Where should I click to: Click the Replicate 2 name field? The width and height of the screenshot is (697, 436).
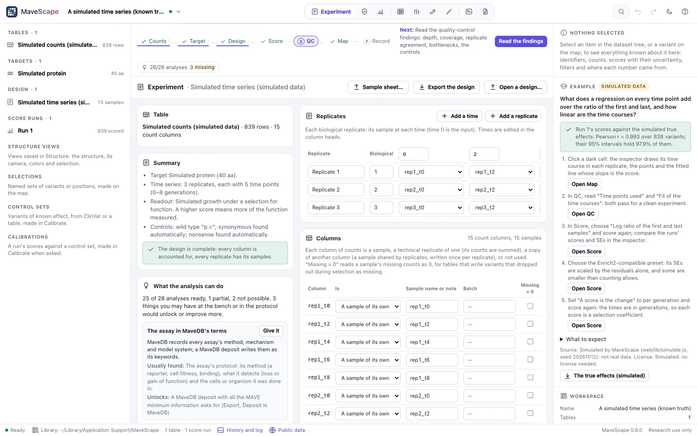click(x=336, y=190)
